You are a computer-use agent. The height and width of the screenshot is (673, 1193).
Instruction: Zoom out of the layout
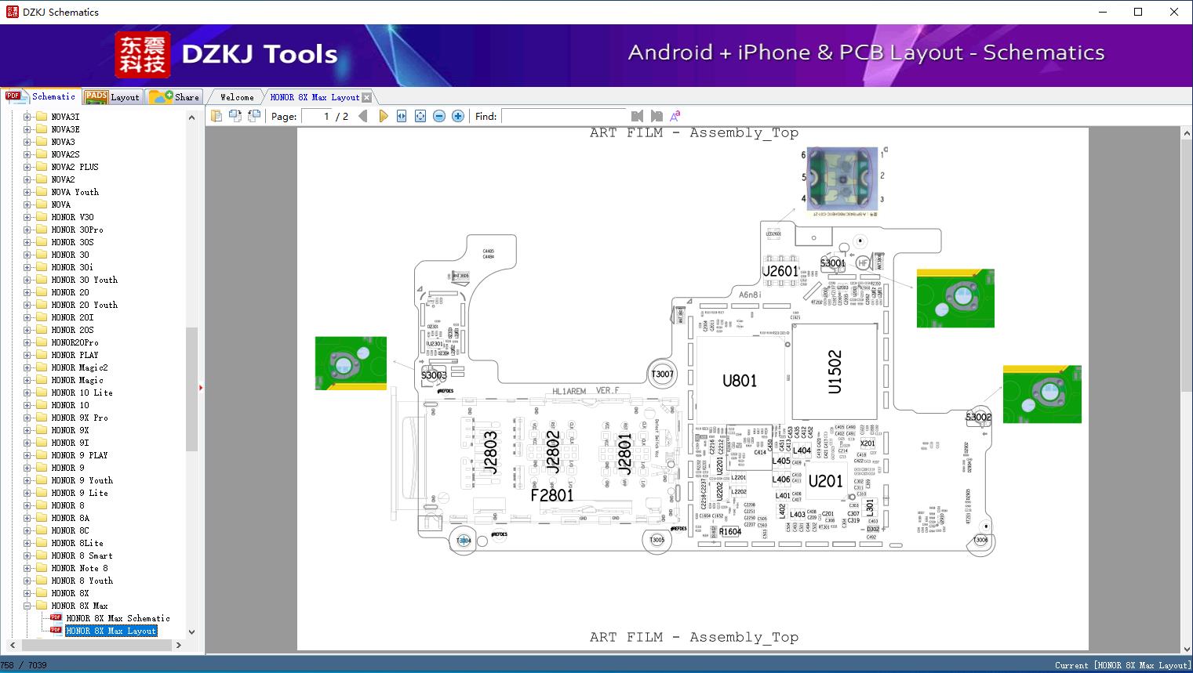point(439,116)
